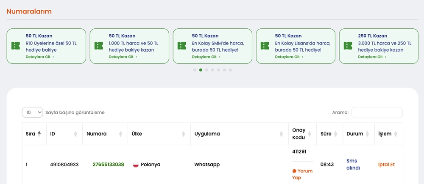424x184 pixels.
Task: Click ticket icon on En Kolay SMM card
Action: click(182, 46)
